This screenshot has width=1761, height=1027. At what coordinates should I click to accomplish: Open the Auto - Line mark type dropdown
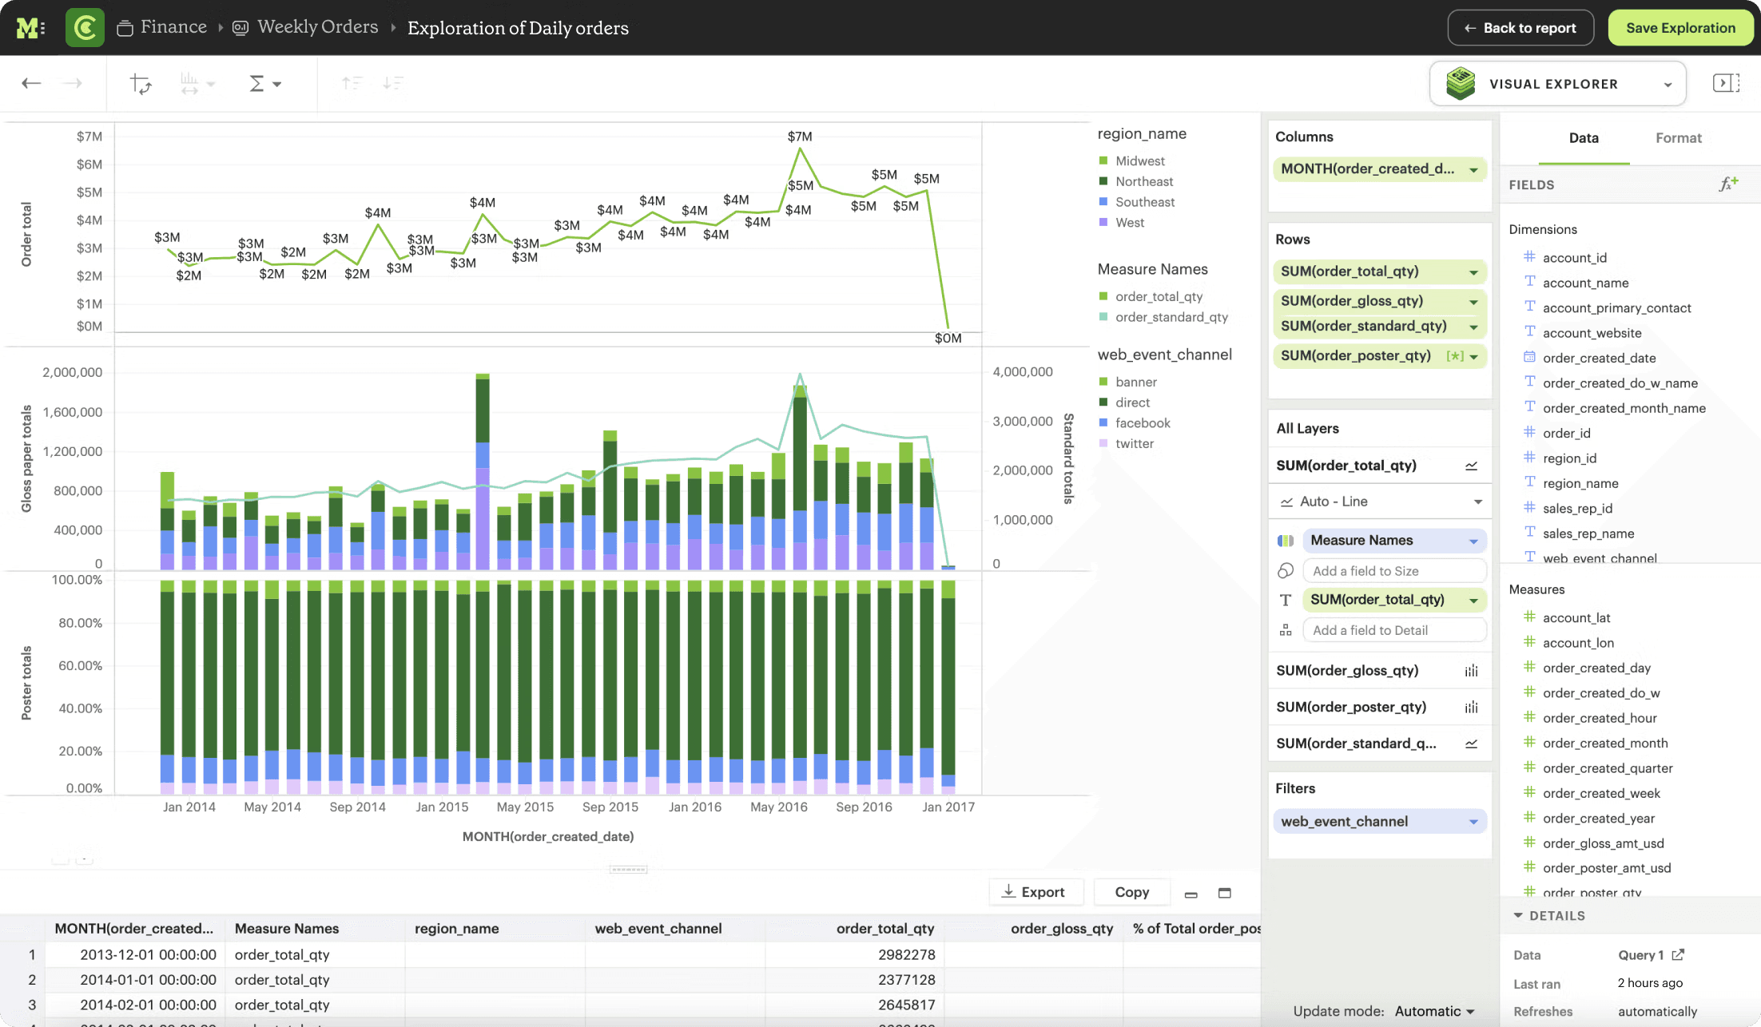[x=1380, y=501]
